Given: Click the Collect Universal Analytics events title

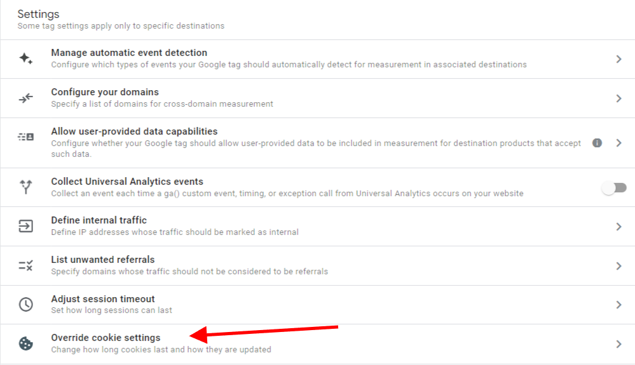Looking at the screenshot, I should (x=127, y=182).
